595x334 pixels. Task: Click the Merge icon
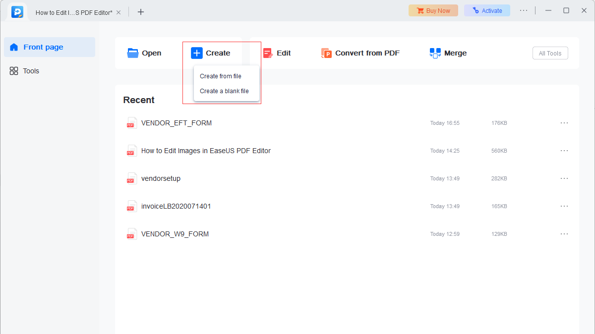click(435, 53)
